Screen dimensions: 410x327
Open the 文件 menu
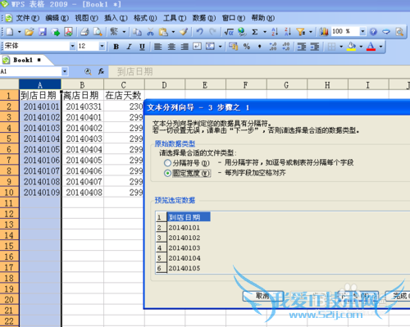point(28,18)
